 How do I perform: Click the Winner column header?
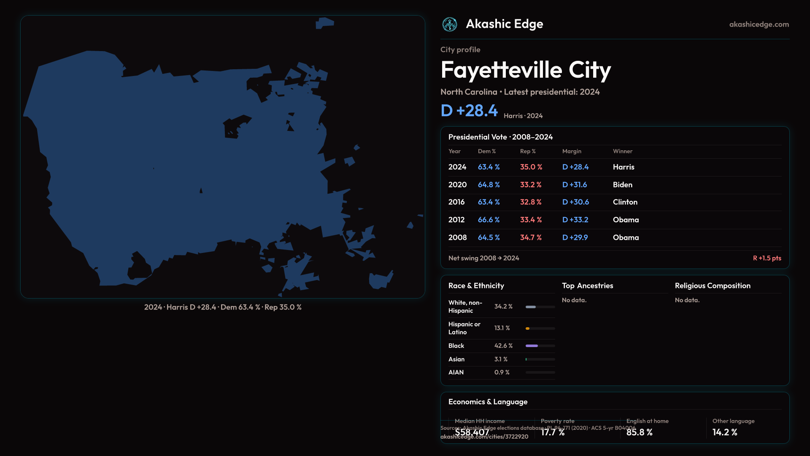point(622,151)
